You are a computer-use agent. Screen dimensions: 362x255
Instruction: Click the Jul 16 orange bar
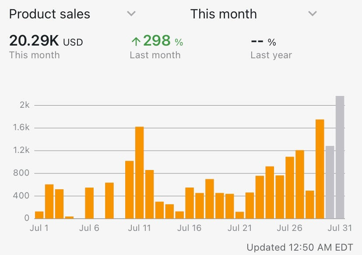click(x=190, y=203)
